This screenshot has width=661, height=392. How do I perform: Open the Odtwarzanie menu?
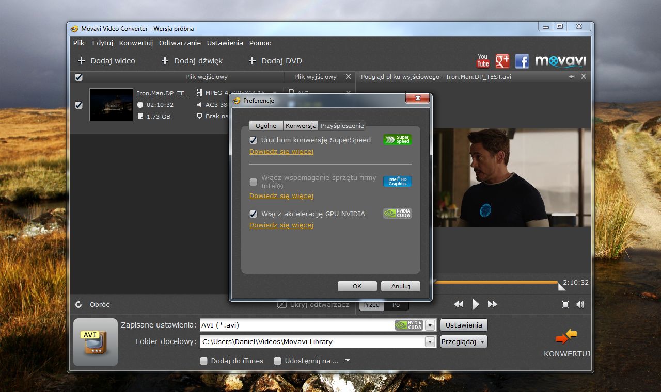tap(180, 43)
